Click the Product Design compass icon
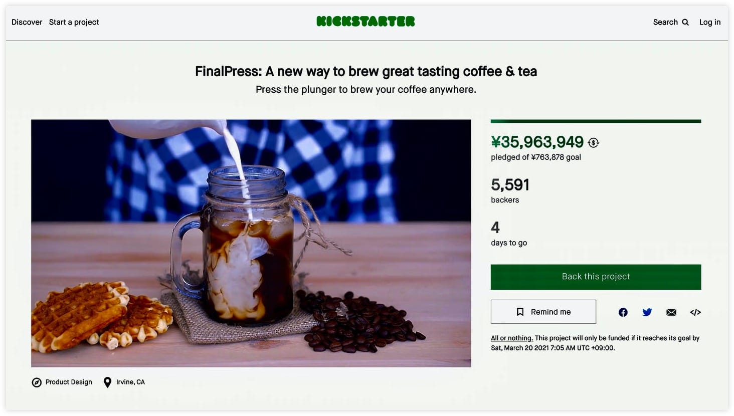The width and height of the screenshot is (734, 416). click(x=37, y=382)
